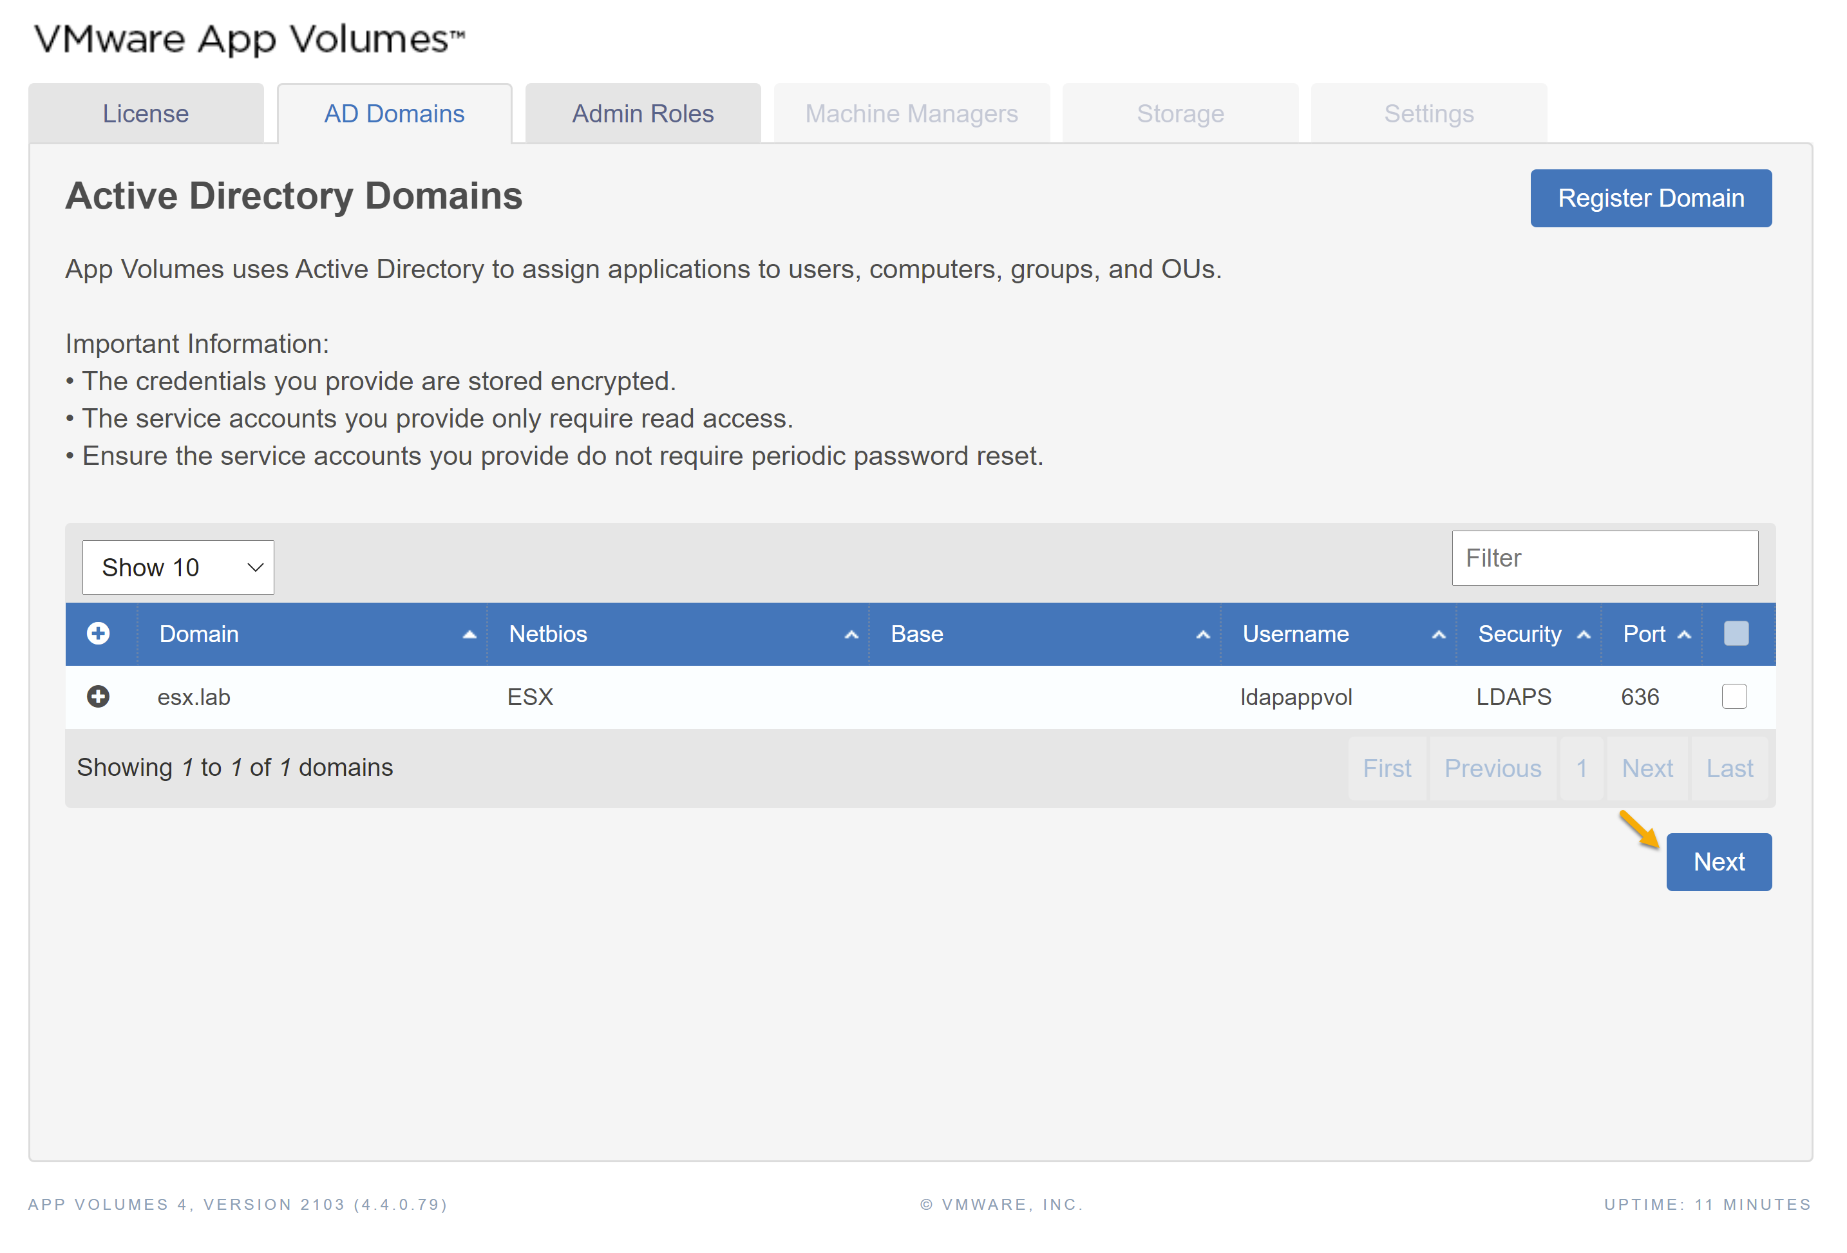Open the Show 10 dropdown

pos(178,568)
